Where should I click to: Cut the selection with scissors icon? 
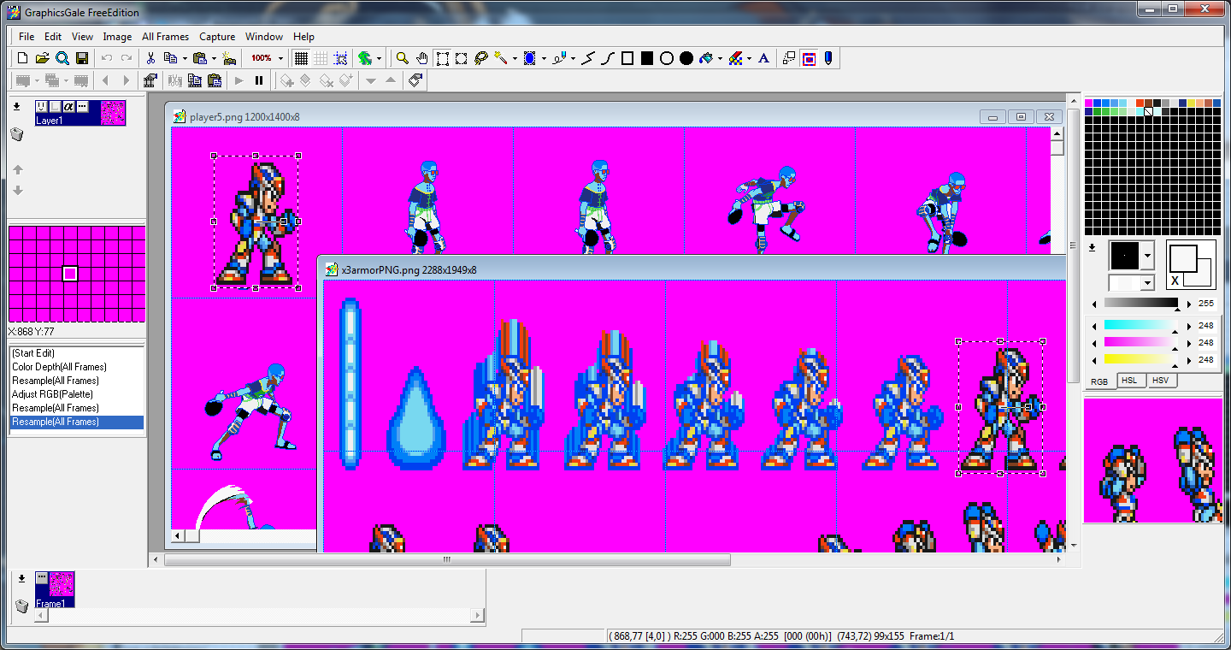150,58
